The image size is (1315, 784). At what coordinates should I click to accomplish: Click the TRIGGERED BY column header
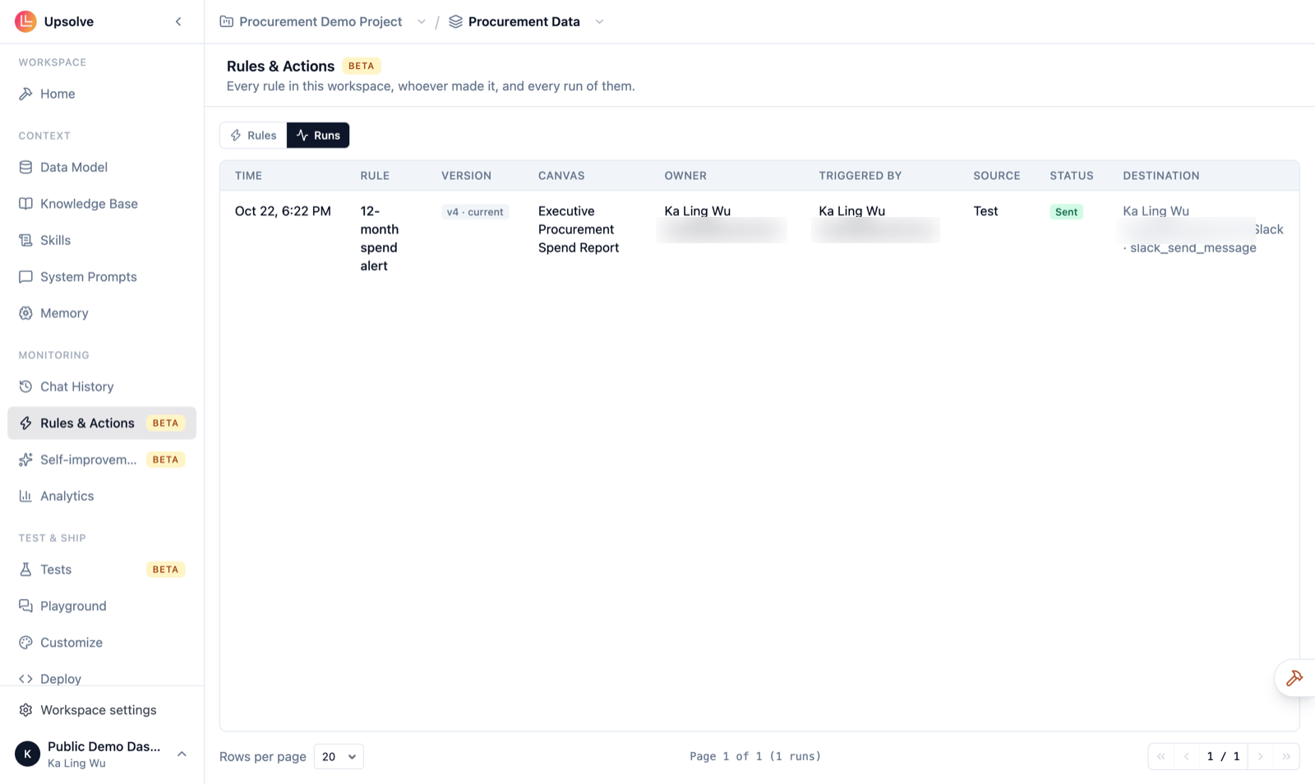point(860,176)
